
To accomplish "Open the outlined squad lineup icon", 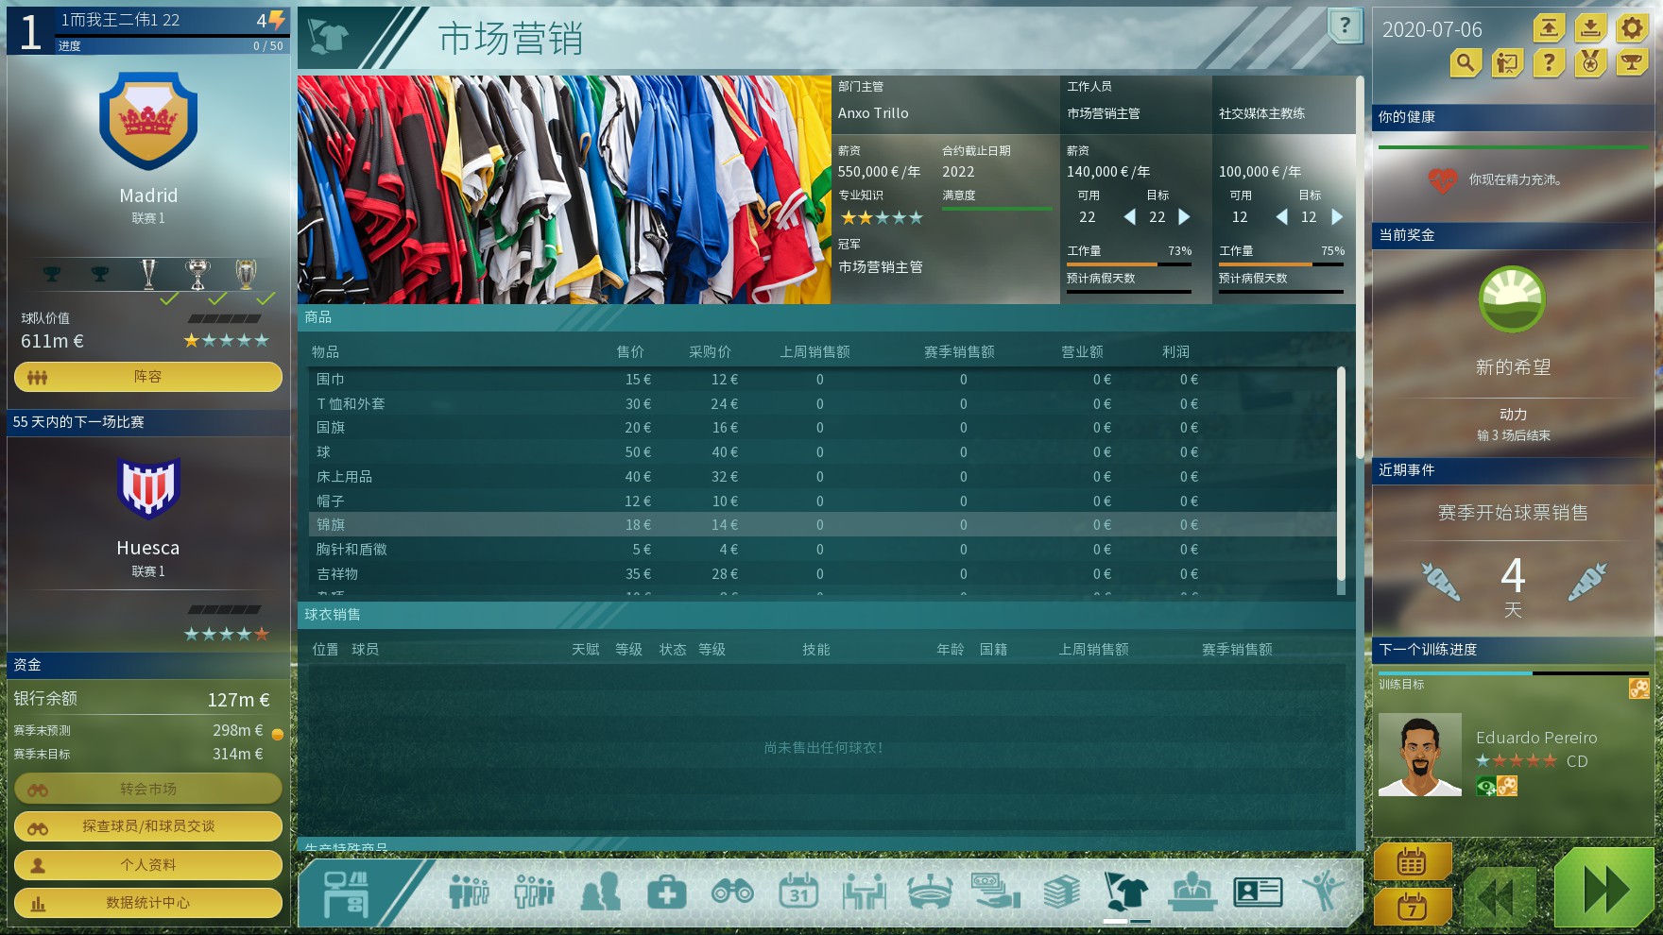I will tap(534, 891).
